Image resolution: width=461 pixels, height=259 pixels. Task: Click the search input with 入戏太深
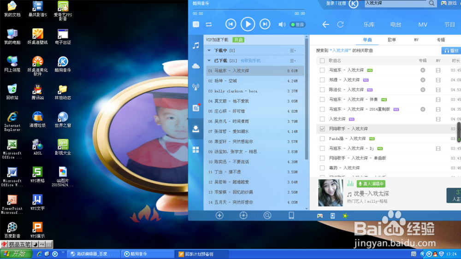coord(396,3)
